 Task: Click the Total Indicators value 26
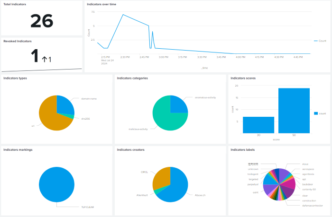point(42,21)
